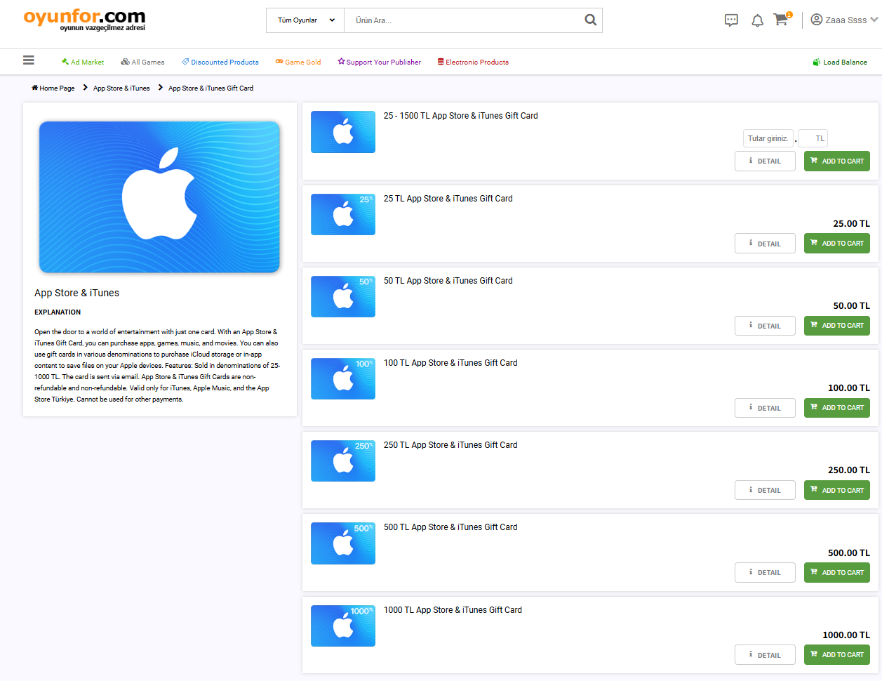Open the chat messages icon
Viewport: 882px width, 681px height.
(731, 20)
